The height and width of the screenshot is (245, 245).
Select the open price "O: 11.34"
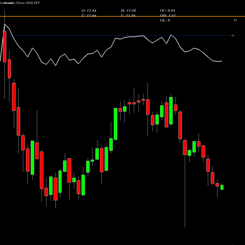pyautogui.click(x=89, y=11)
